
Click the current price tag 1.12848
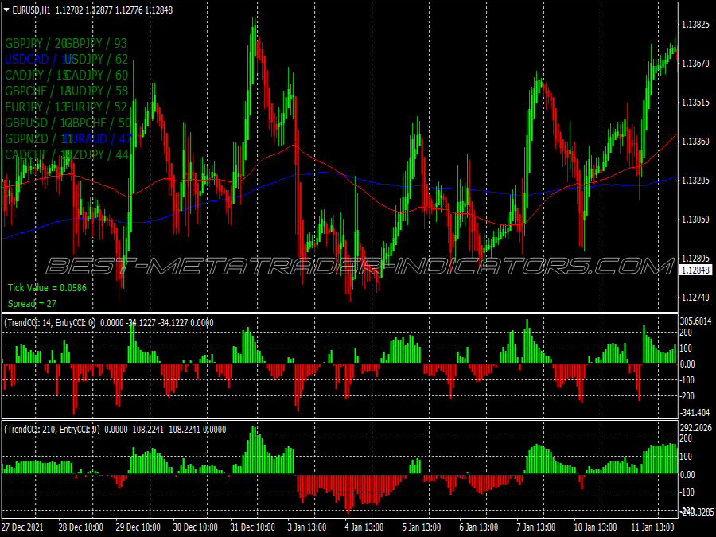695,270
